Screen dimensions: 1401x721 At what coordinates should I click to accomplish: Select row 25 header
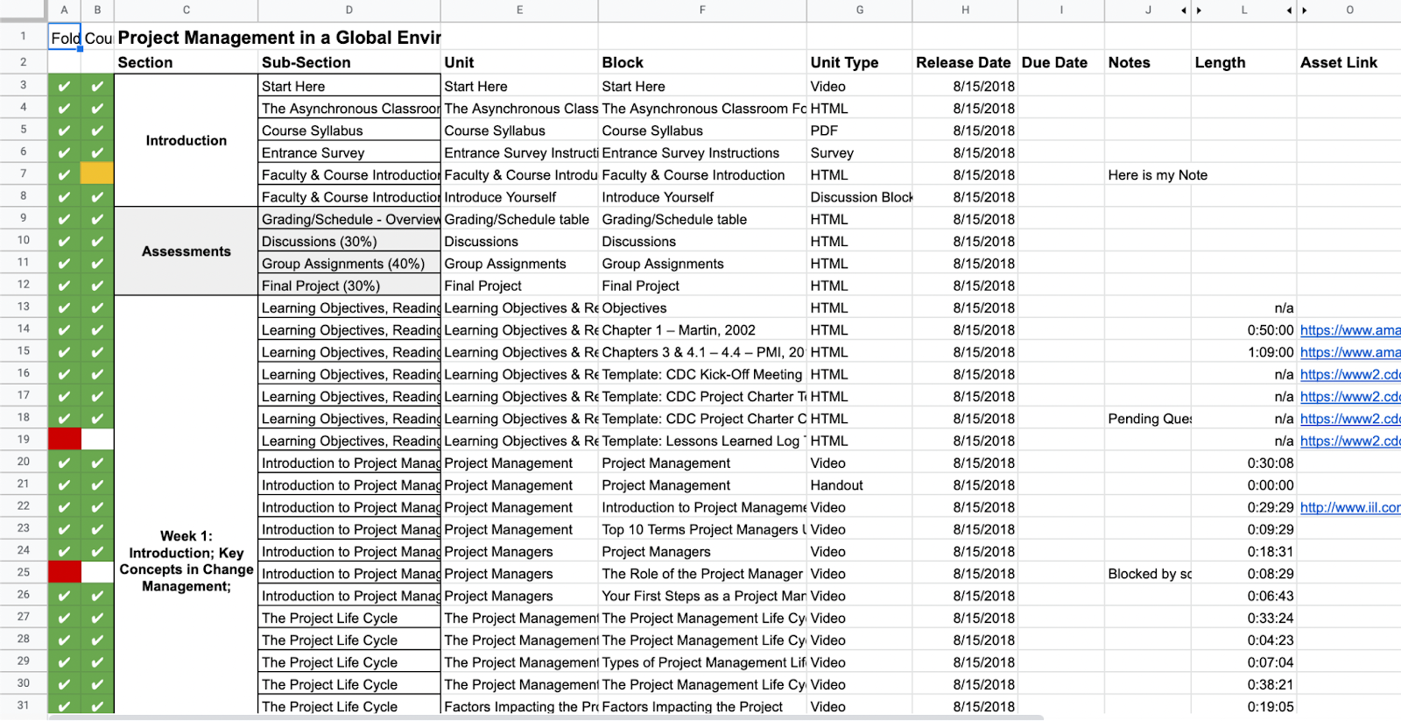(24, 572)
